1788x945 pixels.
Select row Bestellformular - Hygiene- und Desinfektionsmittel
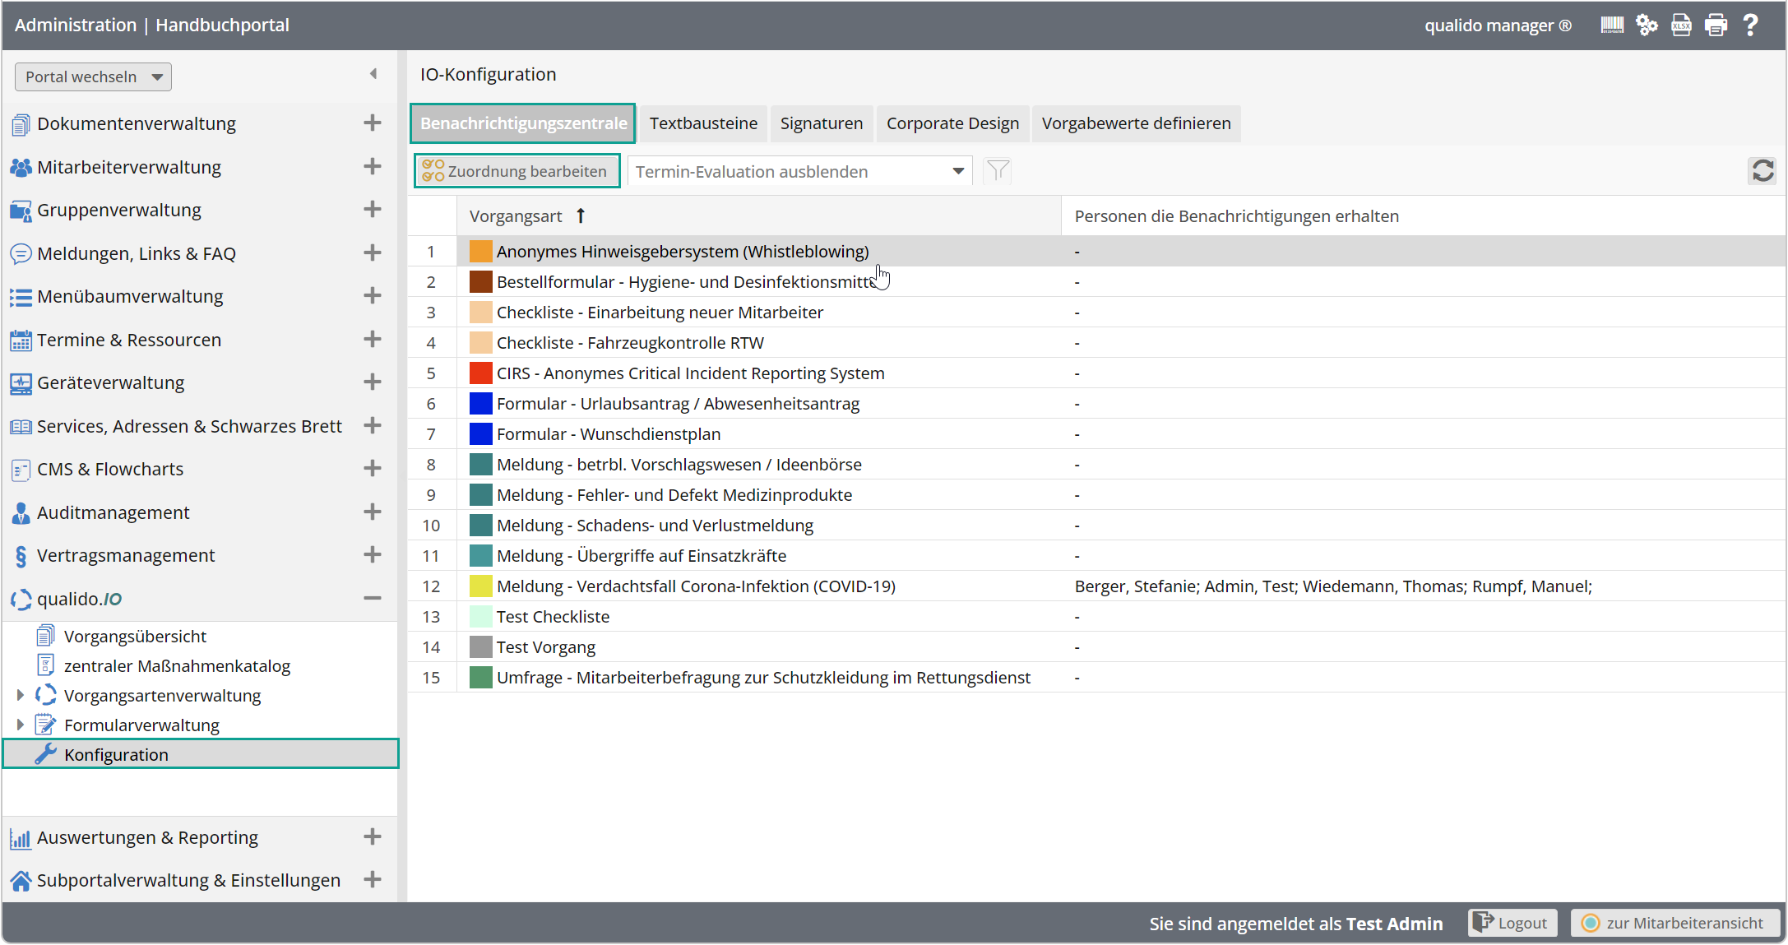tap(1096, 282)
